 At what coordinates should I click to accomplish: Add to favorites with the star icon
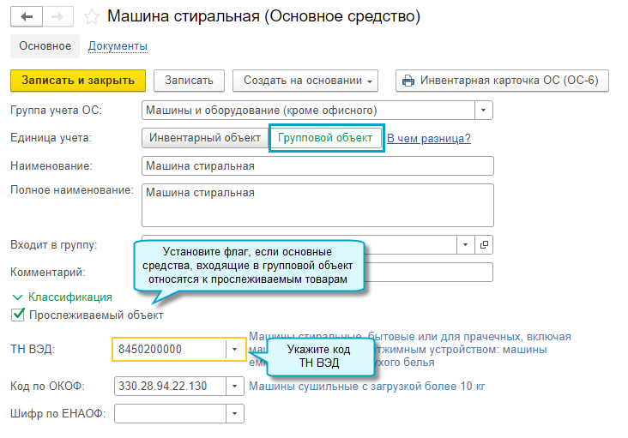click(x=91, y=17)
